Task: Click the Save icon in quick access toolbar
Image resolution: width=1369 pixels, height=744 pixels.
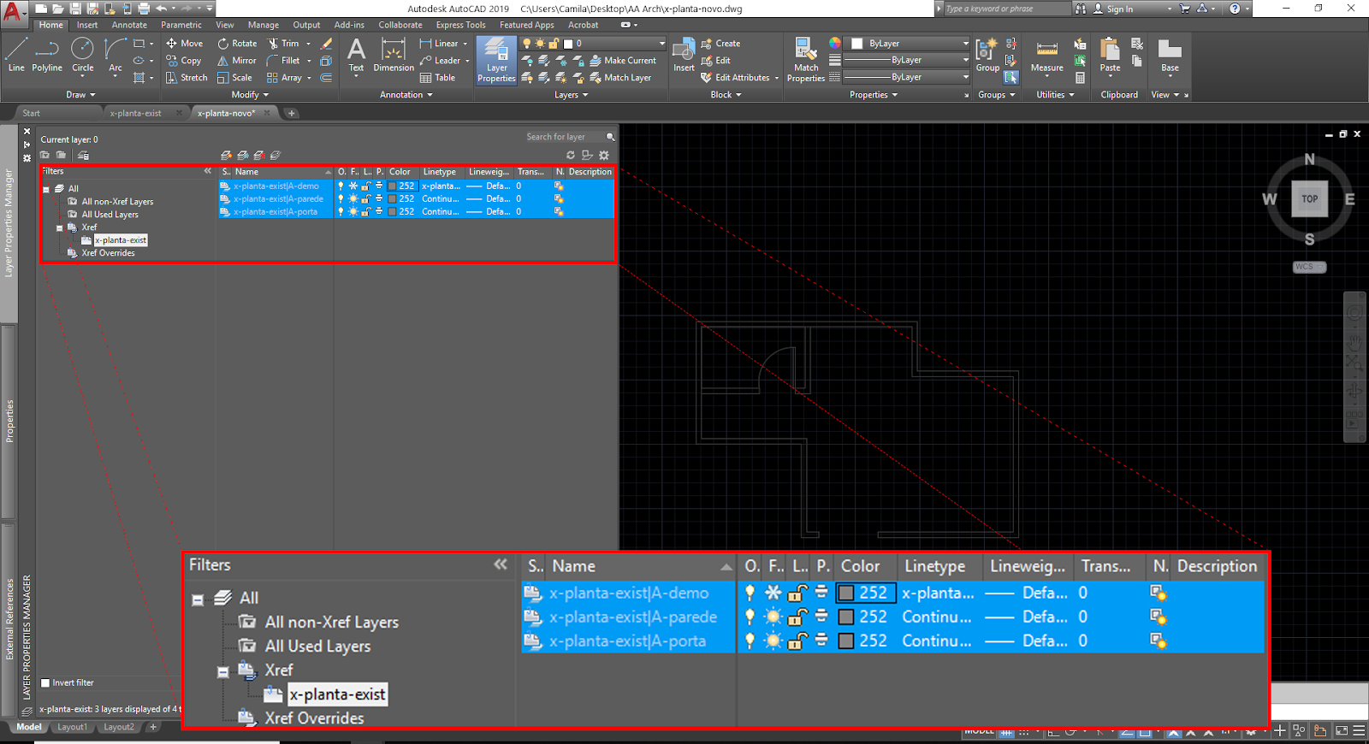Action: click(75, 9)
